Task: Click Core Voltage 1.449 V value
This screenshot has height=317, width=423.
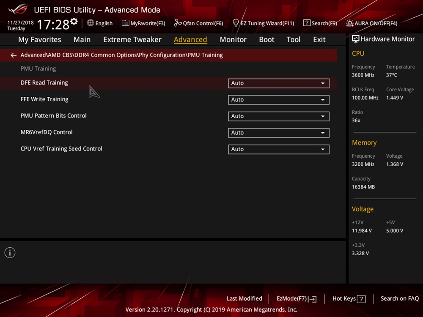Action: click(x=394, y=98)
